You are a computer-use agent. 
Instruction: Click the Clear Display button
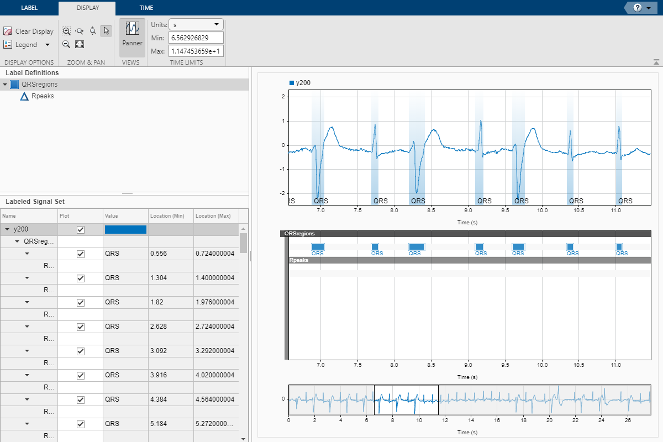(x=29, y=31)
